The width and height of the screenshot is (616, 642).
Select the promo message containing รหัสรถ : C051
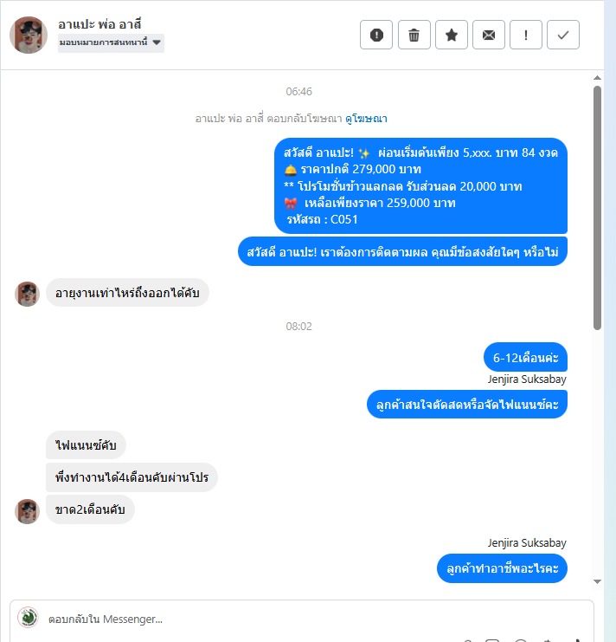click(420, 186)
